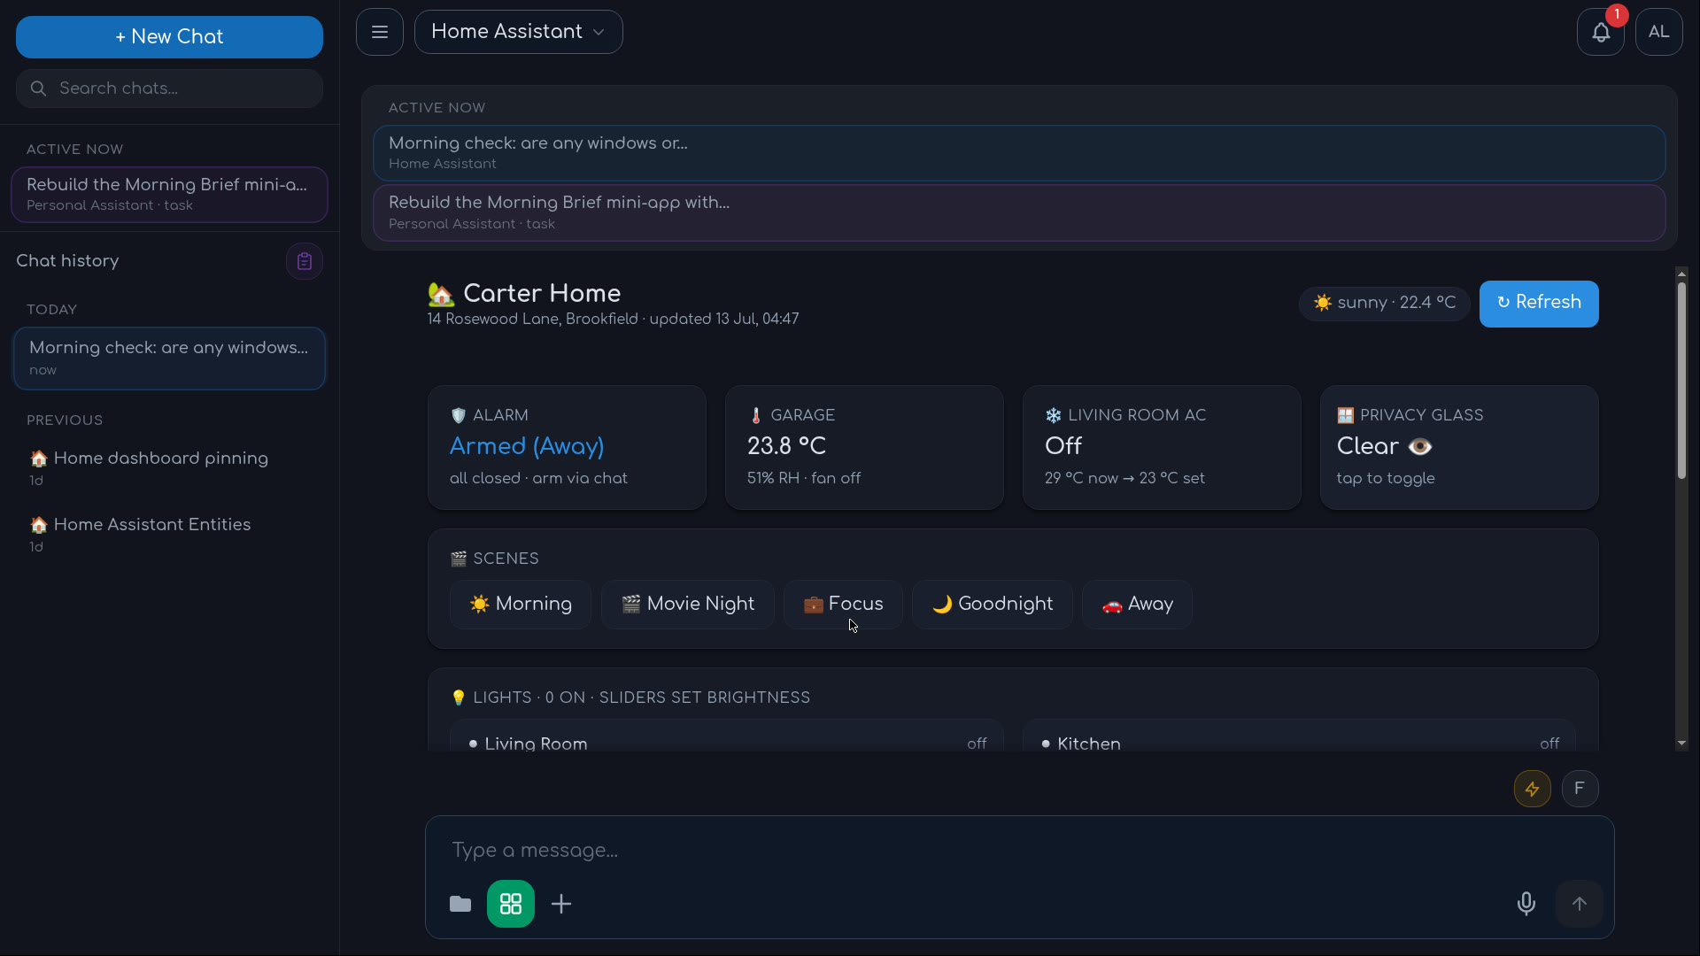Image resolution: width=1700 pixels, height=956 pixels.
Task: Click the scrollbar up arrow
Action: (x=1681, y=274)
